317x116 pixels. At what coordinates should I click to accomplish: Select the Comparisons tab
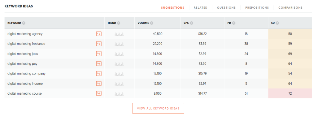point(290,8)
